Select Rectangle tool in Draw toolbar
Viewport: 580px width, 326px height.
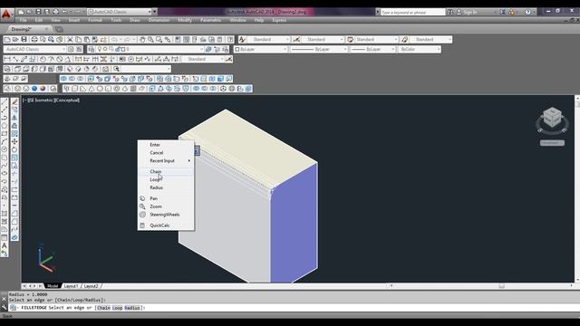point(5,134)
